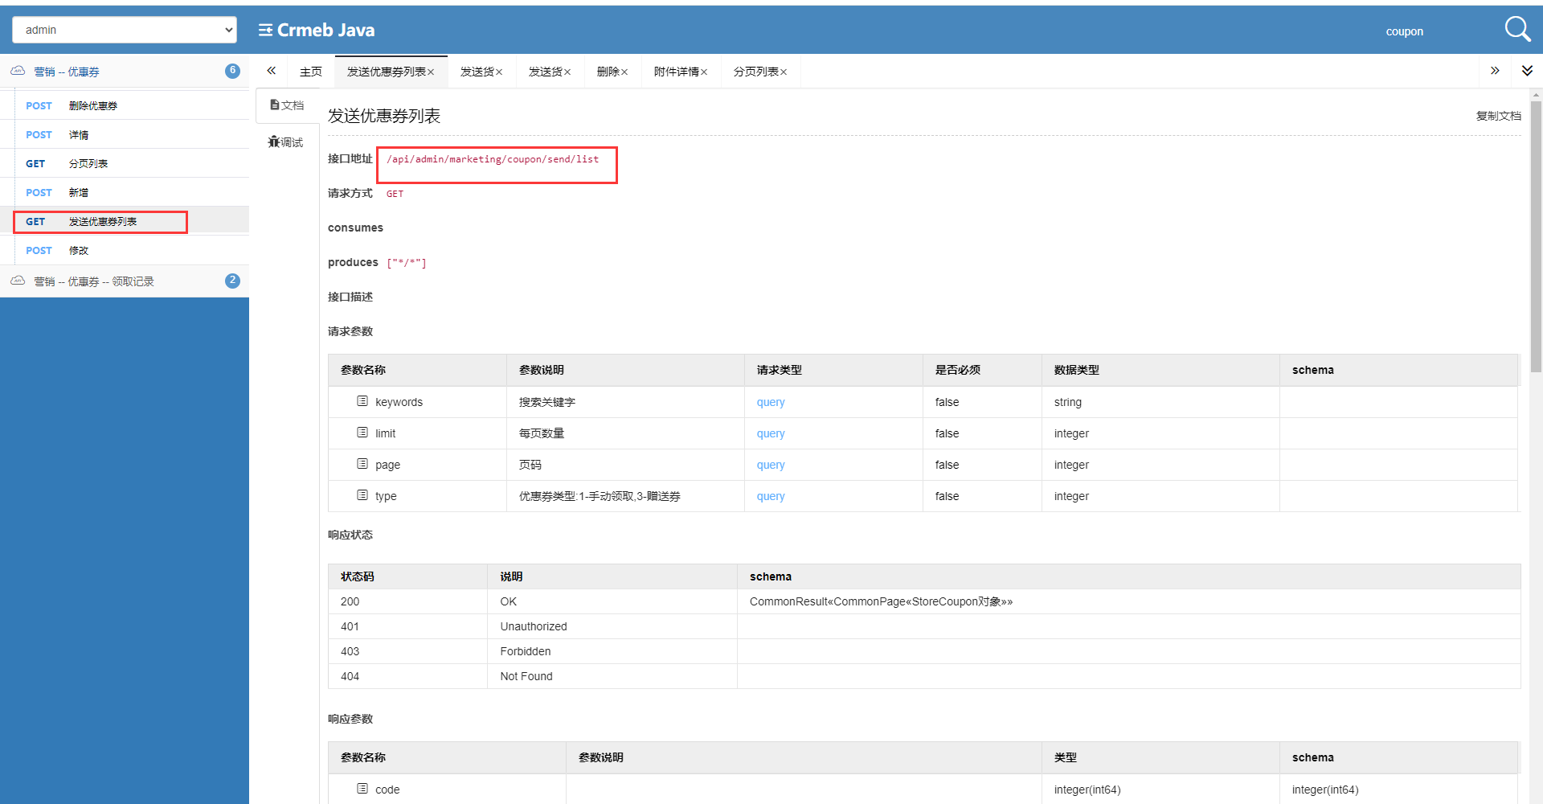The height and width of the screenshot is (804, 1543).
Task: Click the CommonResult schema text for 200
Action: pos(881,601)
